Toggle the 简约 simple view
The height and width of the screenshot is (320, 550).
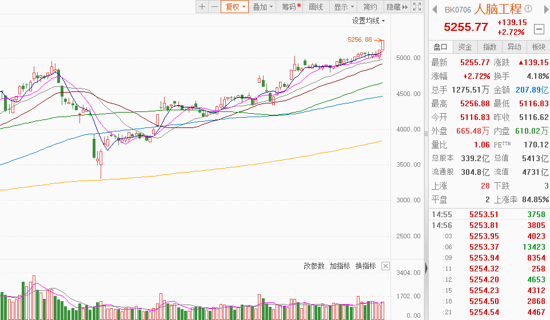click(370, 7)
